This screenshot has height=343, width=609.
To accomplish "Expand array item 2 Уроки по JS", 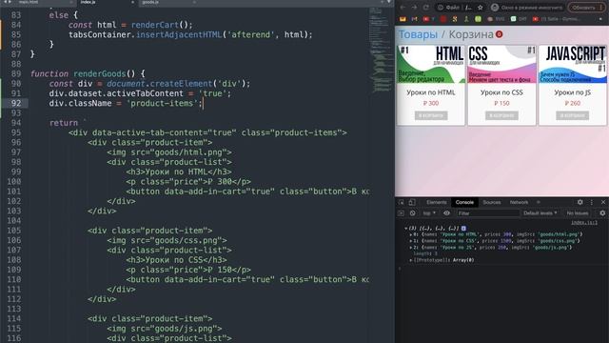I will coord(410,248).
